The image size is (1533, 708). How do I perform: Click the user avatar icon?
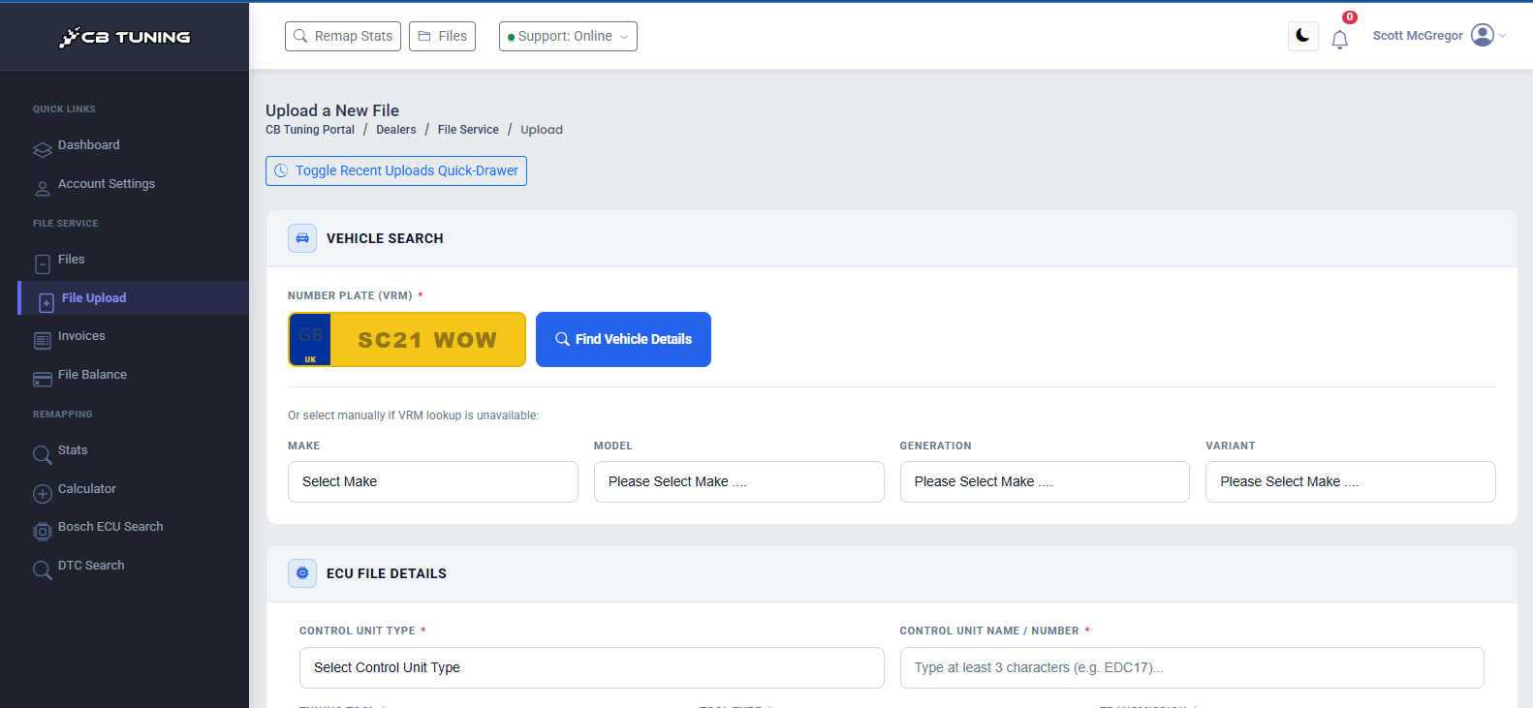[x=1483, y=35]
